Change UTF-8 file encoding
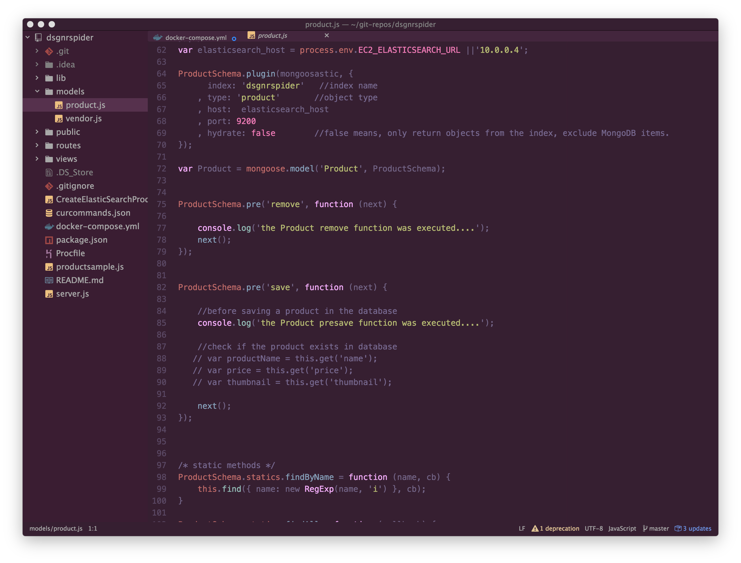Viewport: 741px width, 563px height. [x=594, y=528]
